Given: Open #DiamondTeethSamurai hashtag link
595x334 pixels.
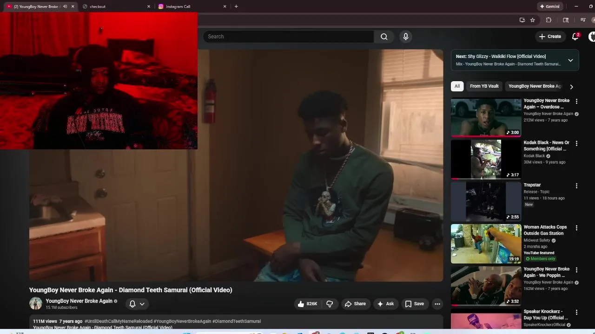Looking at the screenshot, I should pyautogui.click(x=237, y=321).
